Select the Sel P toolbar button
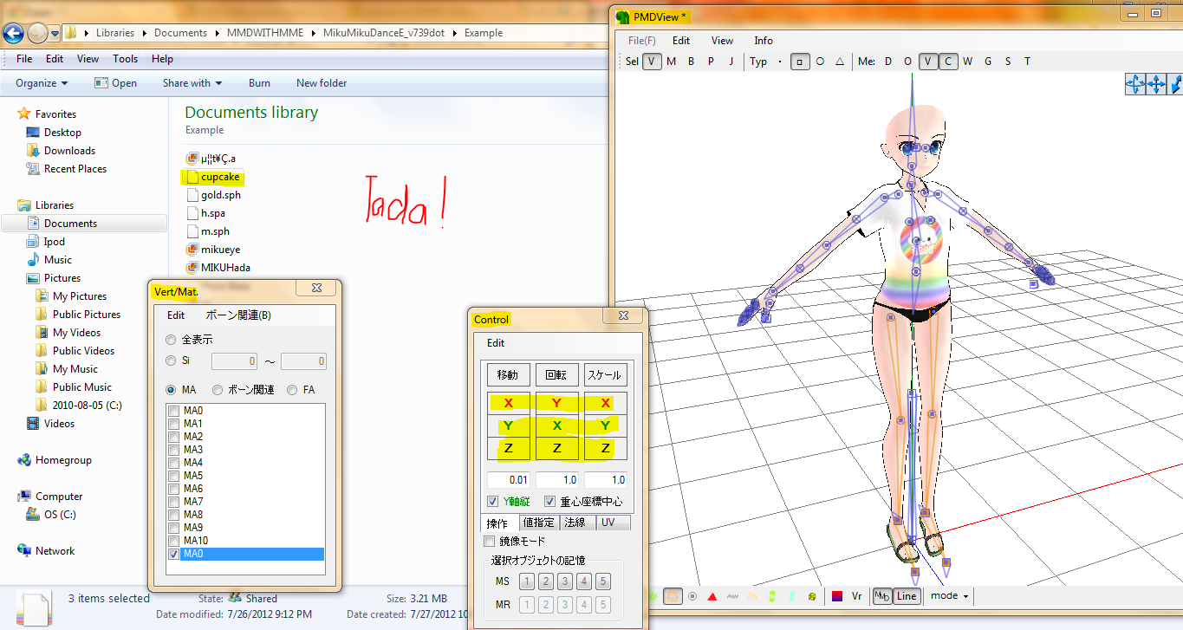Viewport: 1183px width, 630px height. (711, 62)
